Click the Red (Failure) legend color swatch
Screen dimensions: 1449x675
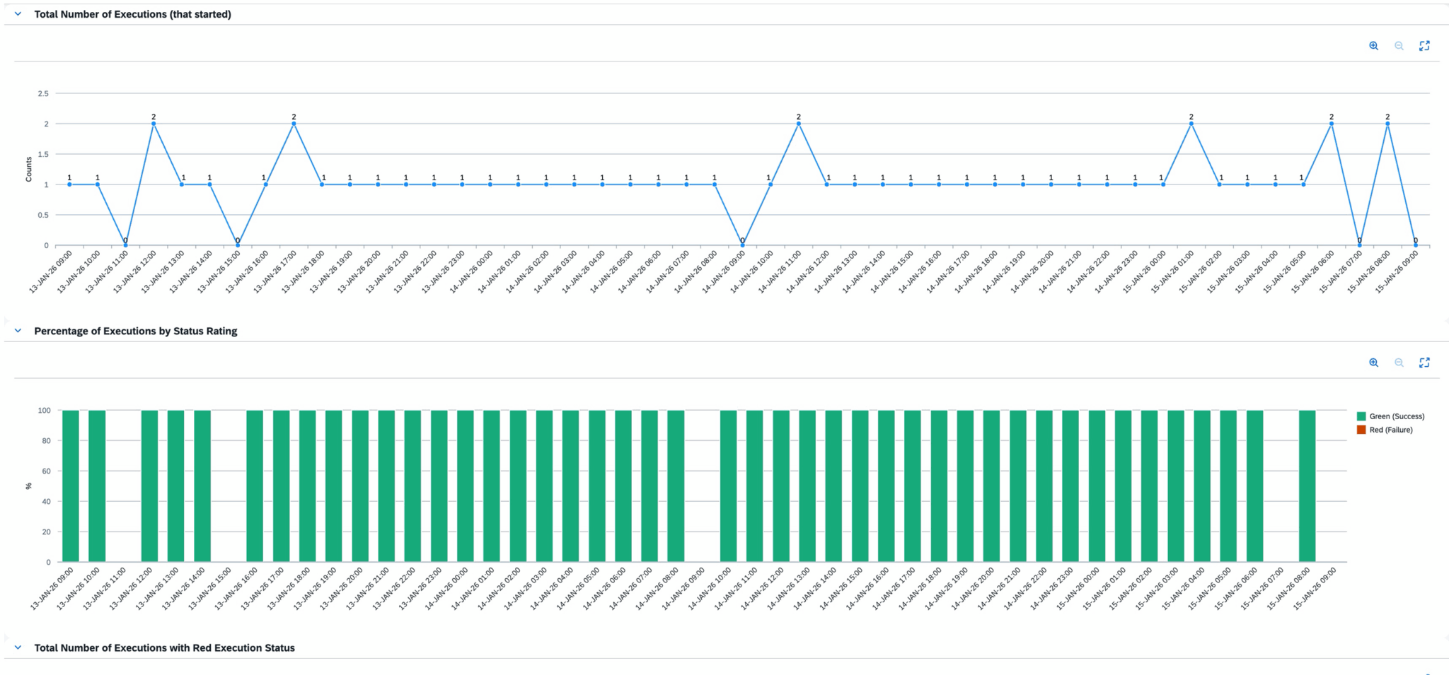pyautogui.click(x=1361, y=430)
